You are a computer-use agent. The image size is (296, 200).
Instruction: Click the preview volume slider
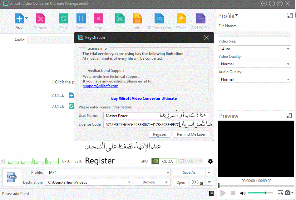(x=260, y=193)
